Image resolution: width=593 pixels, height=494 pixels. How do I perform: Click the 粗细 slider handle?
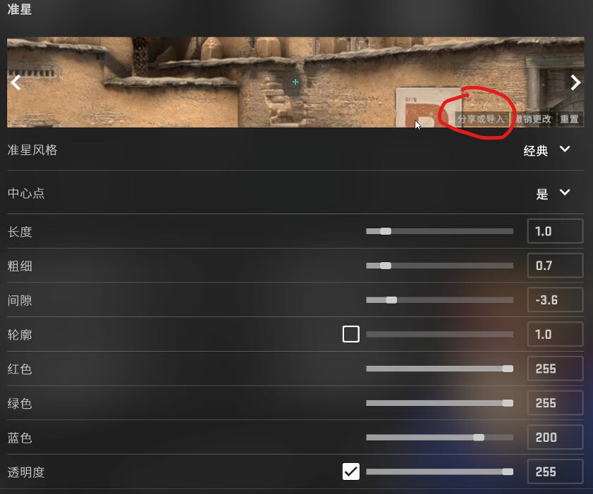386,266
